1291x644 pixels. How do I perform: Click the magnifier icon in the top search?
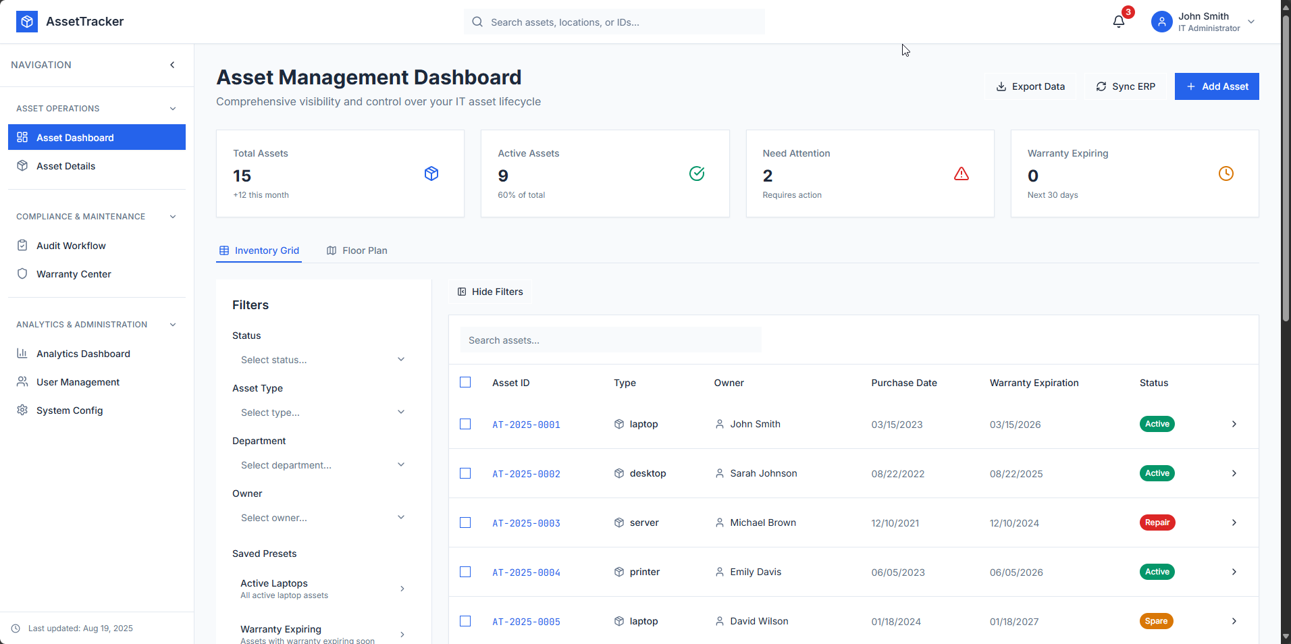(477, 22)
